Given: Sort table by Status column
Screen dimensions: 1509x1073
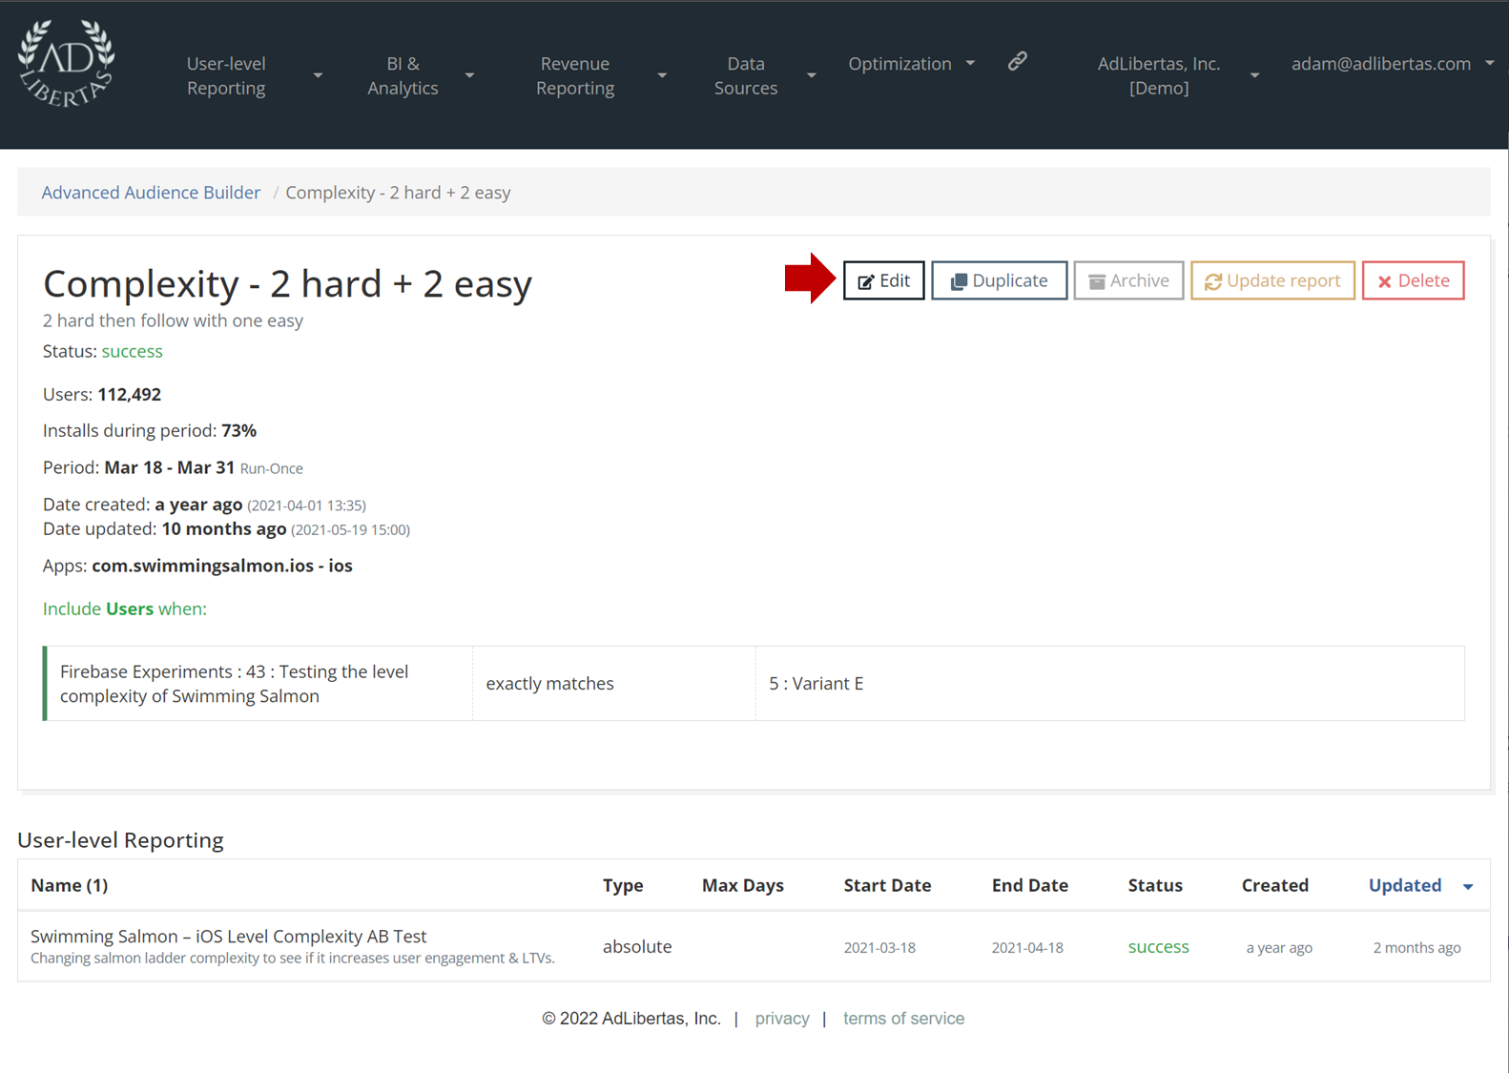Looking at the screenshot, I should pos(1155,885).
